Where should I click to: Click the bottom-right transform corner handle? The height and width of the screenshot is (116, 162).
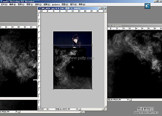coord(92,89)
